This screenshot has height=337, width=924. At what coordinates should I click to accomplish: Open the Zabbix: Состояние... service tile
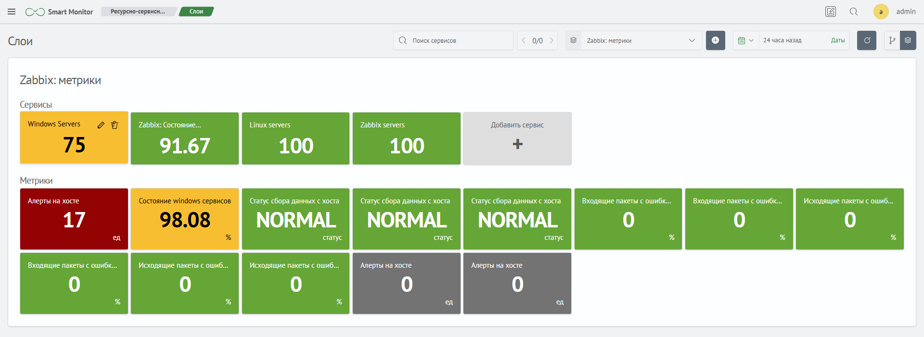tap(185, 138)
